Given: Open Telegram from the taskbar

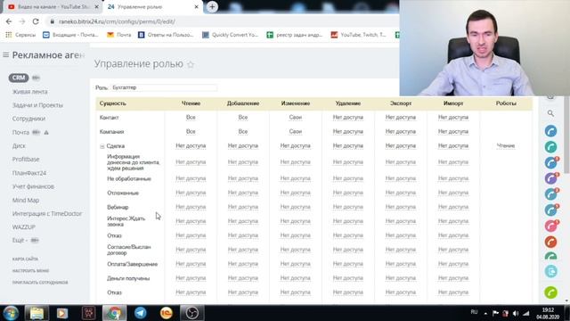Looking at the screenshot, I should coord(141,313).
